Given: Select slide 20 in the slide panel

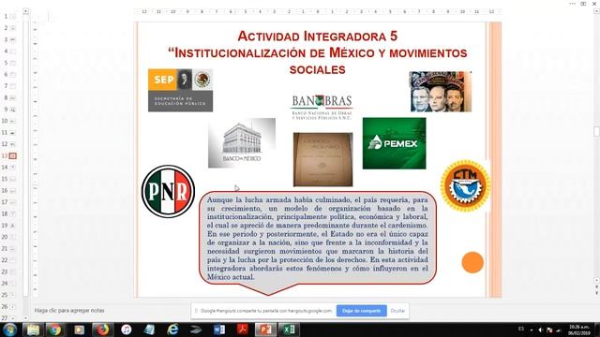Looking at the screenshot, I should point(12,237).
